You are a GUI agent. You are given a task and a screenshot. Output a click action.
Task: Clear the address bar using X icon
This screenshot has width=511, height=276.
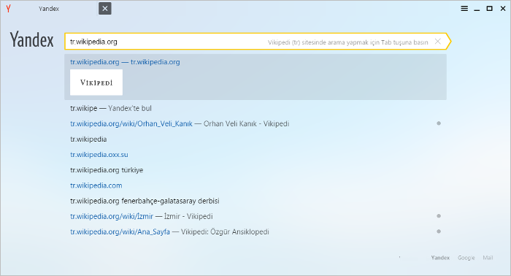click(438, 42)
